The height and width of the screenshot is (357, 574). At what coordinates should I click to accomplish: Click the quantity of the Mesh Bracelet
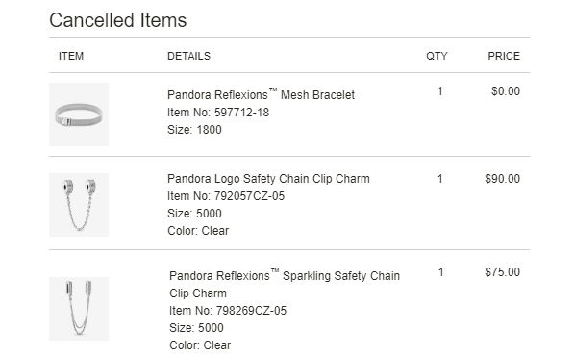[x=440, y=90]
